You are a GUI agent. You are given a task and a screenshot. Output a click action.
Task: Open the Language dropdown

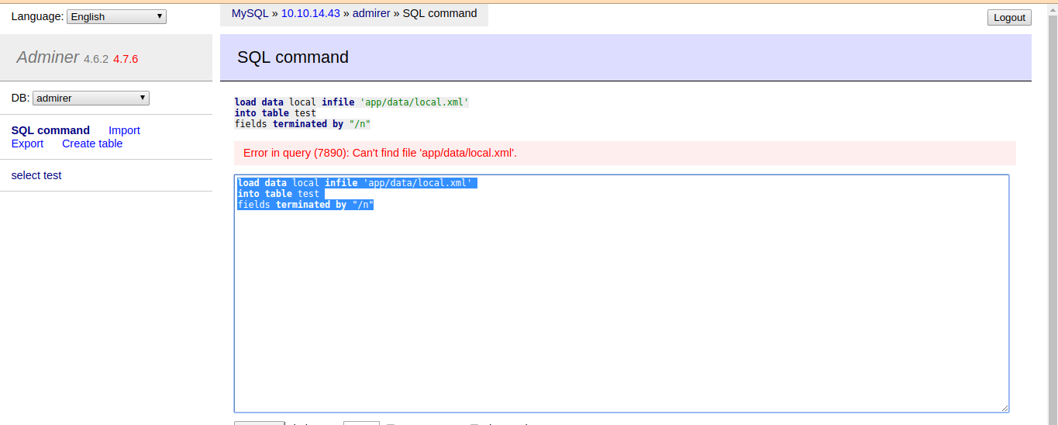(116, 16)
